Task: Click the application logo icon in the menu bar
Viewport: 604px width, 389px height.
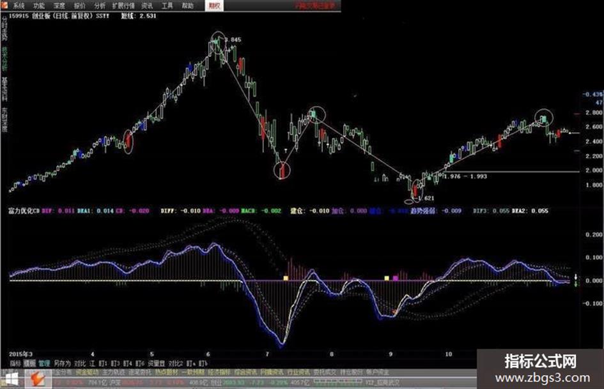Action: point(4,5)
